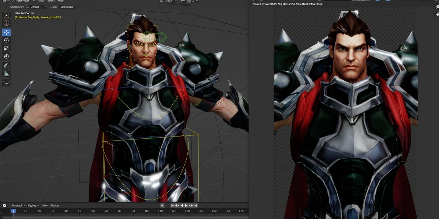Screen dimensions: 439x219
Task: Open the Keying popover
Action: point(33,205)
